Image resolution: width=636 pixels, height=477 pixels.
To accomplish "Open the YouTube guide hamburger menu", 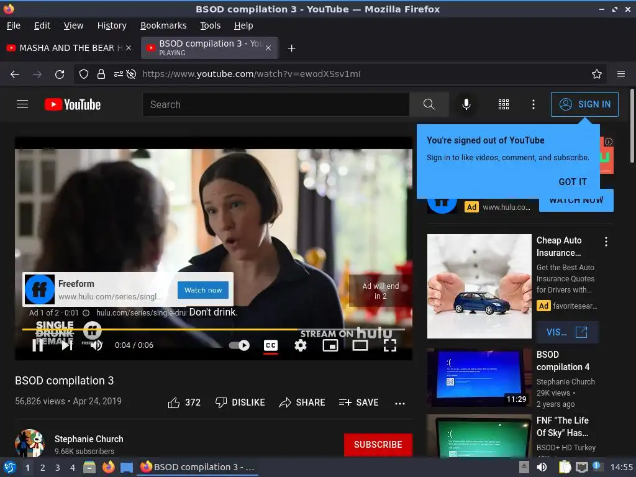I will coord(22,104).
